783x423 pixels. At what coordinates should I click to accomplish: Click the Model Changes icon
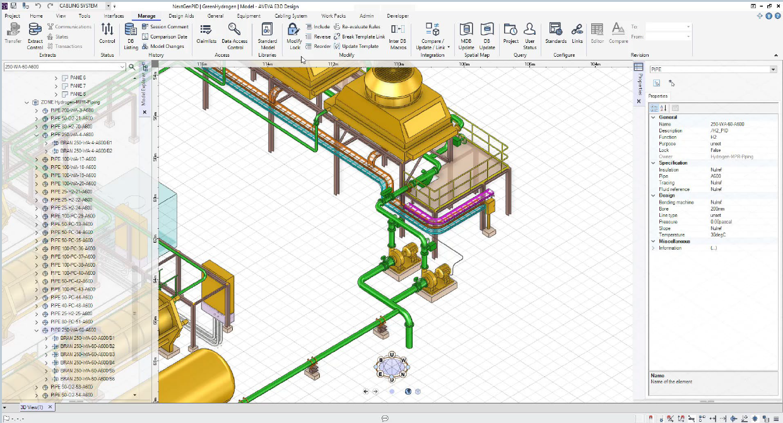coord(145,46)
